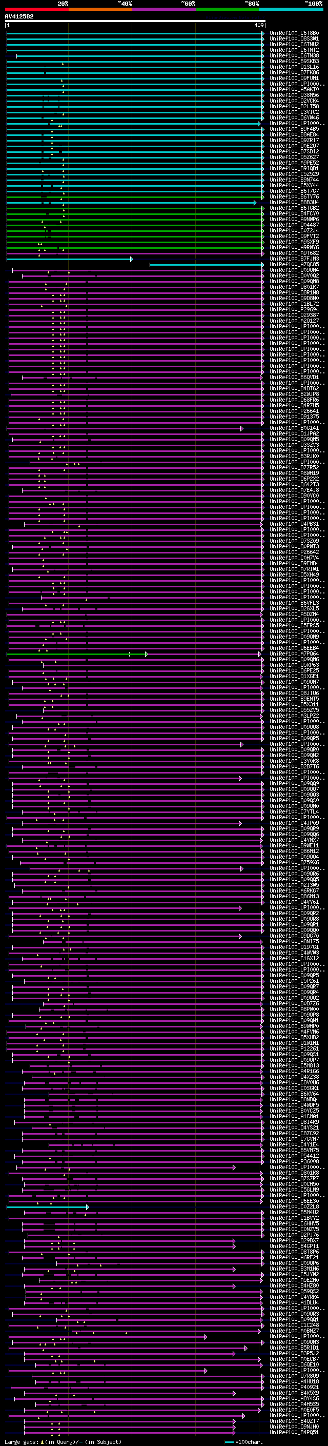Screen dimensions: 328x1446
Task: Select the UniRef100_P29694 label
Action: pos(294,309)
